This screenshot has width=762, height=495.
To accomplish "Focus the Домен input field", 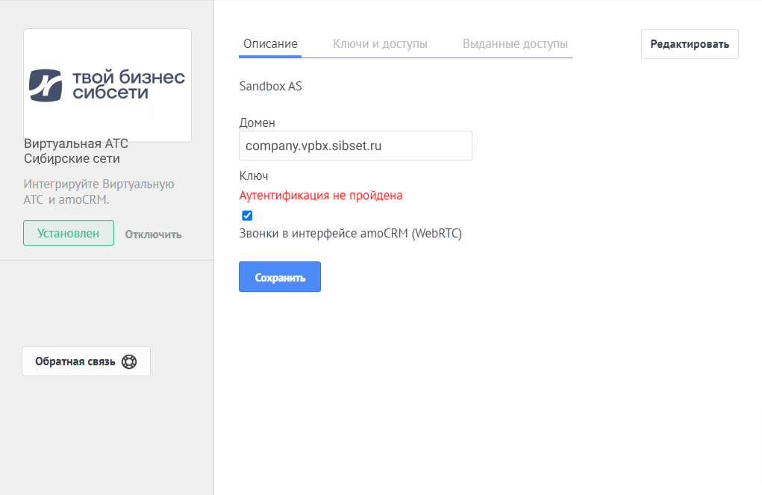I will [355, 146].
